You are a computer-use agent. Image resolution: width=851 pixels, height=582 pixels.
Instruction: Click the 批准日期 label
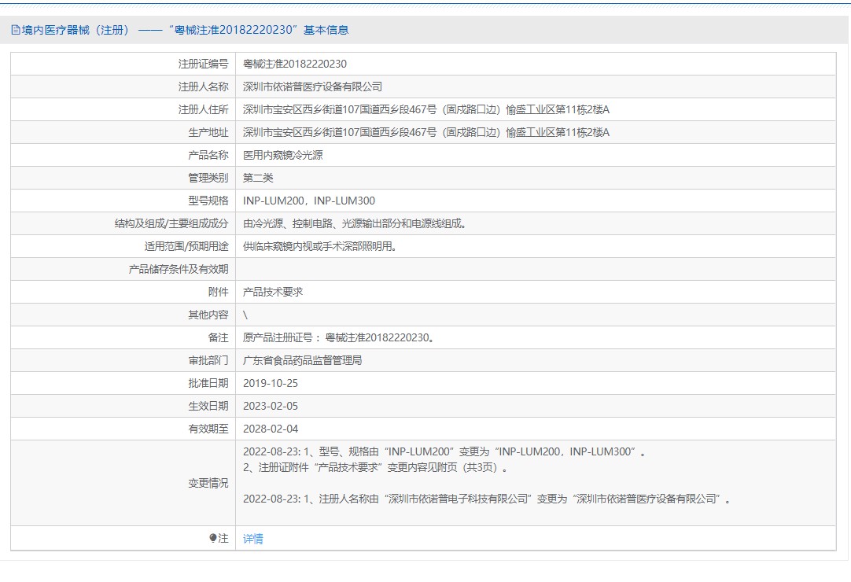[208, 383]
